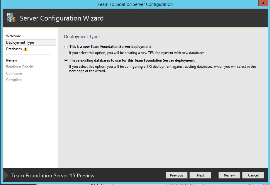Select the new Team Foundation Server deployment radio
Image resolution: width=270 pixels, height=185 pixels.
pyautogui.click(x=66, y=47)
